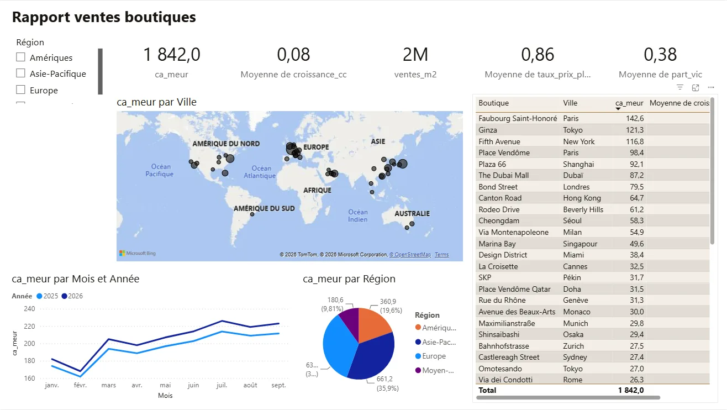Click The Dubai Mall cell
Image resolution: width=727 pixels, height=410 pixels.
click(504, 175)
